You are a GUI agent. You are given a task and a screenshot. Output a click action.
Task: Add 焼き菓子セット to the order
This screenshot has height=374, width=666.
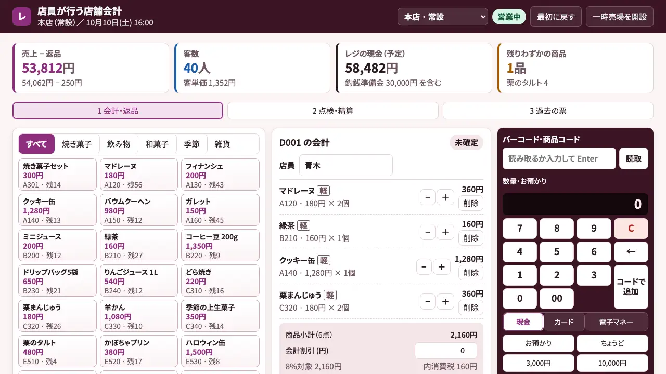[58, 175]
